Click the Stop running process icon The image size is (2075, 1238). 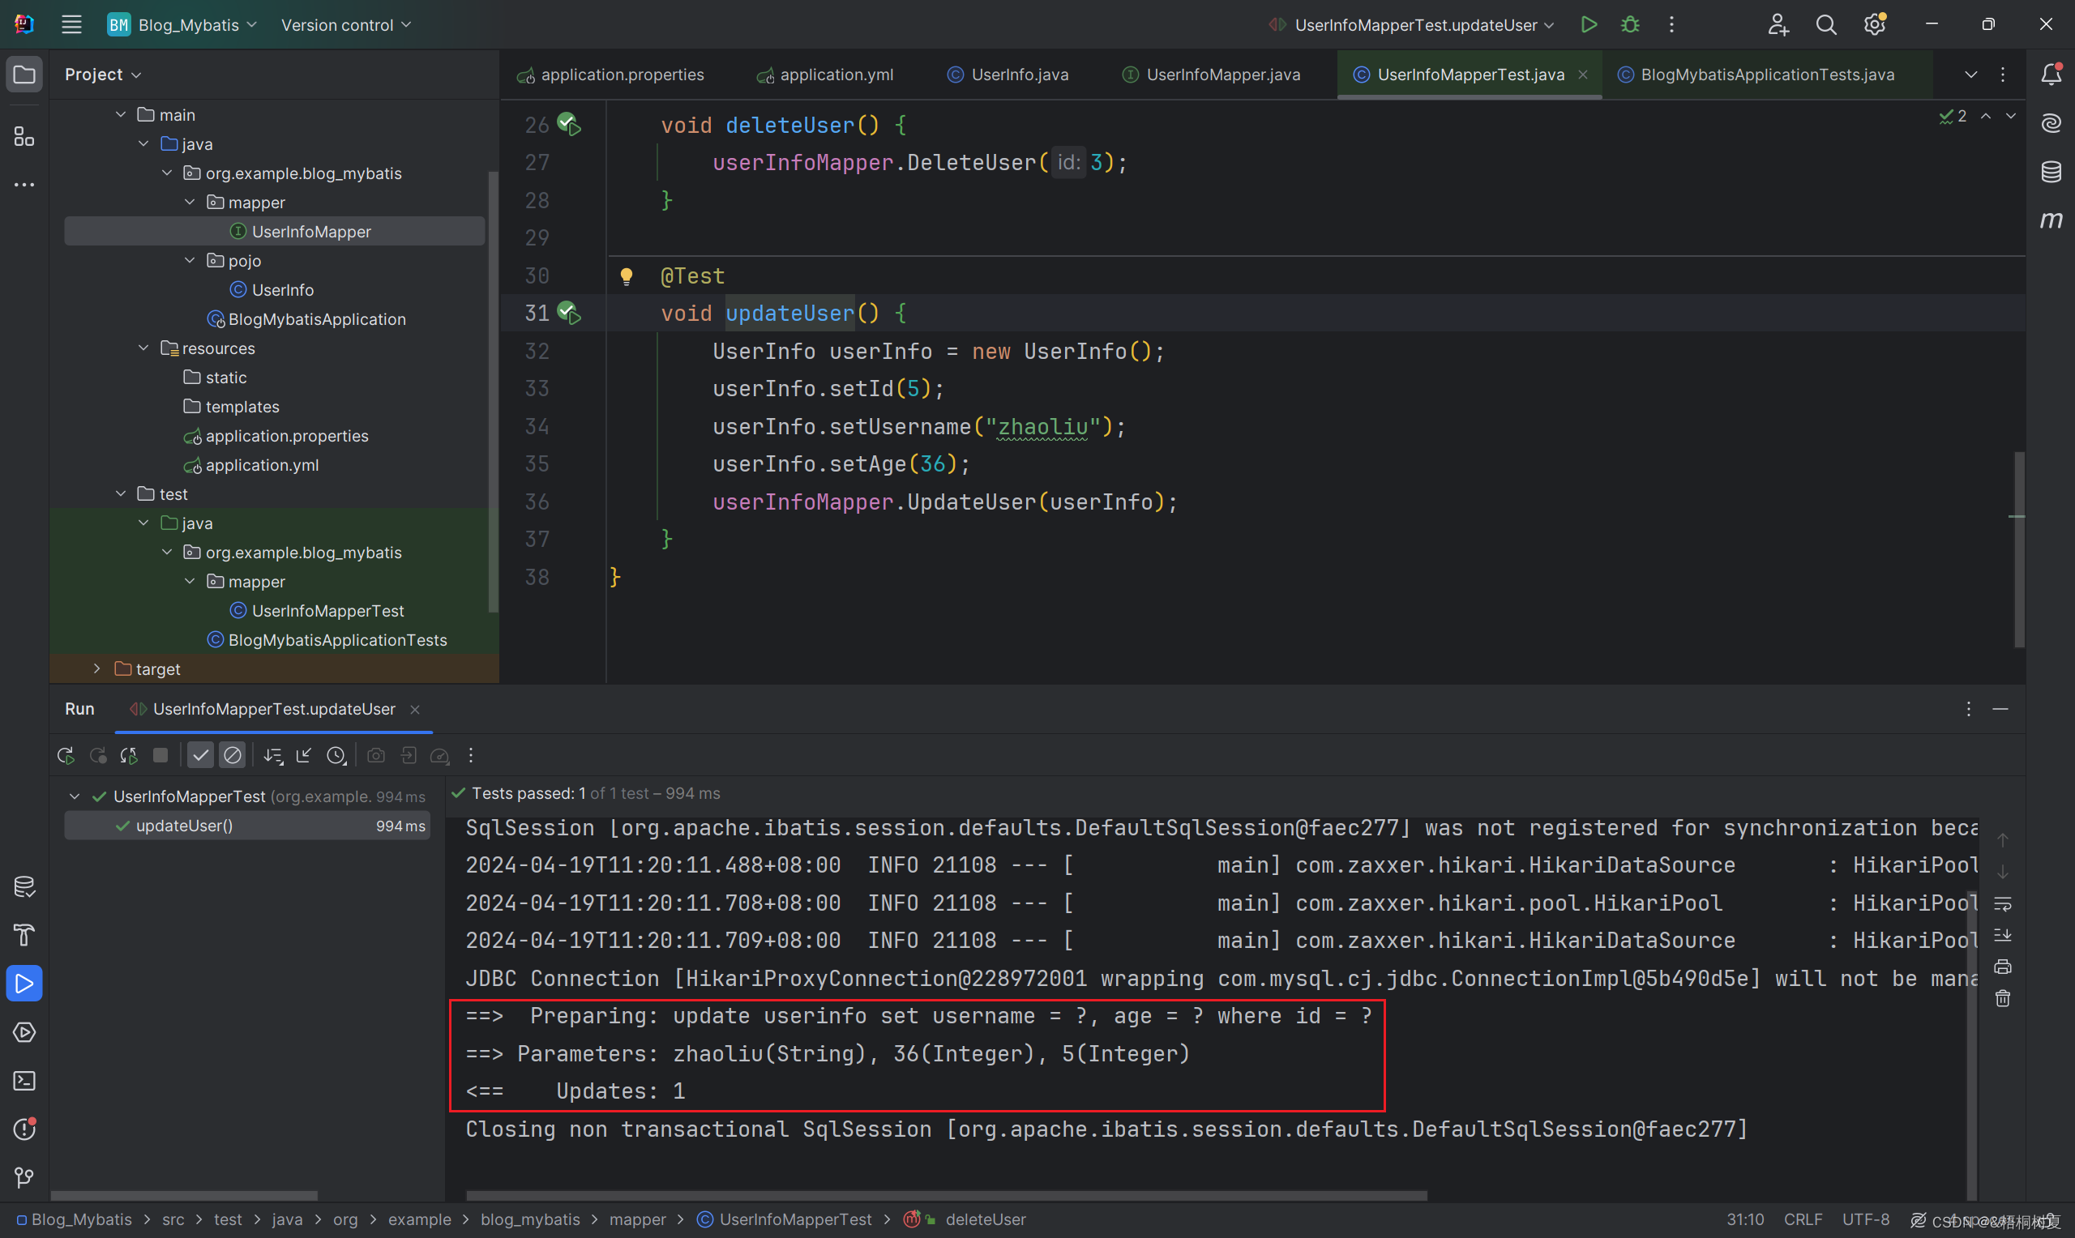pyautogui.click(x=164, y=756)
